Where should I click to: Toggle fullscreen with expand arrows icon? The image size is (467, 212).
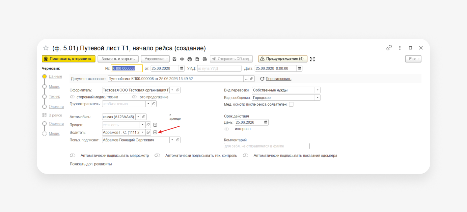313,59
